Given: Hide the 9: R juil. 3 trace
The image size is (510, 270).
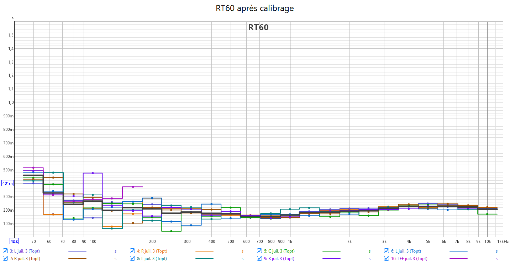Looking at the screenshot, I should 259,258.
